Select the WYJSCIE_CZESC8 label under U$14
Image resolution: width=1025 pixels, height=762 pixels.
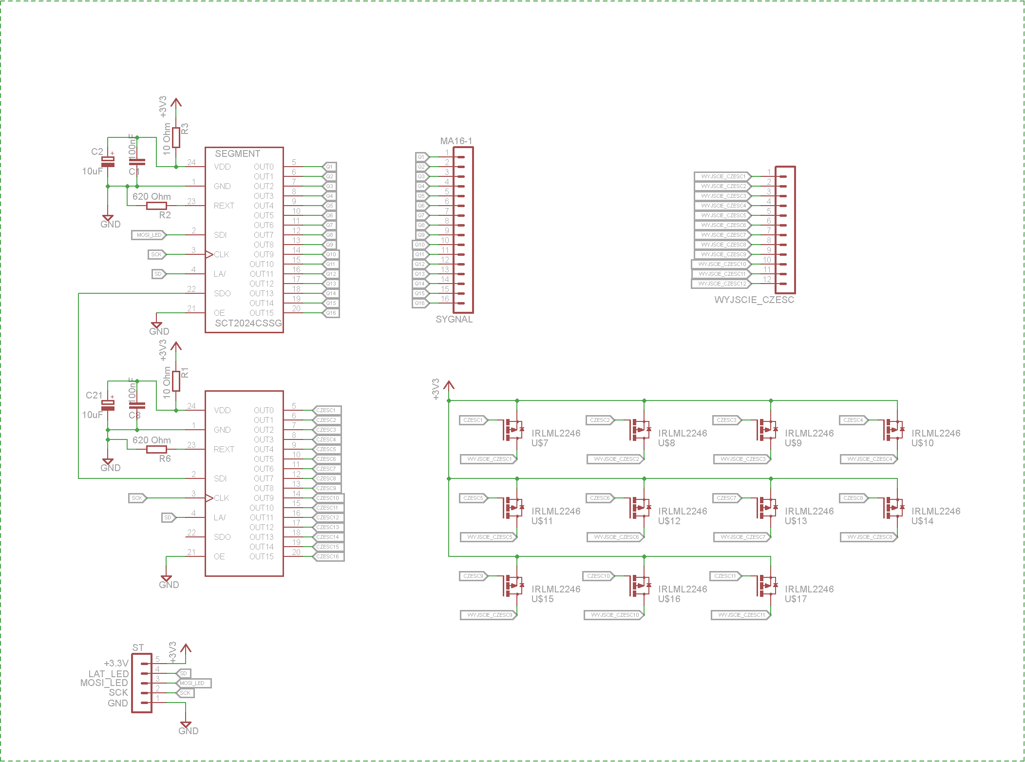[869, 537]
